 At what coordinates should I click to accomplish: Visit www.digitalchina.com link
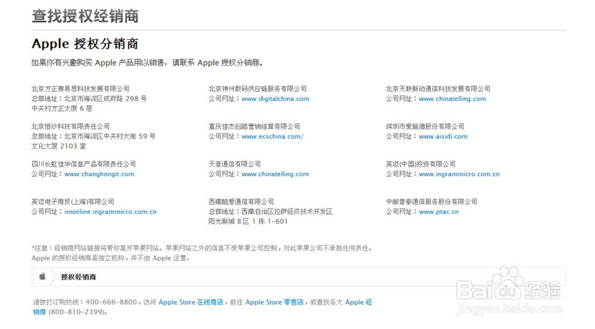275,99
